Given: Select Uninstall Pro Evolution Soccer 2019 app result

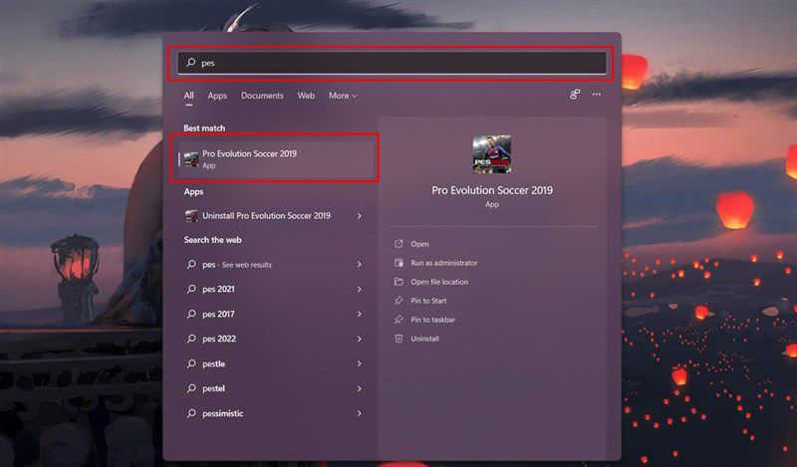Looking at the screenshot, I should click(275, 216).
